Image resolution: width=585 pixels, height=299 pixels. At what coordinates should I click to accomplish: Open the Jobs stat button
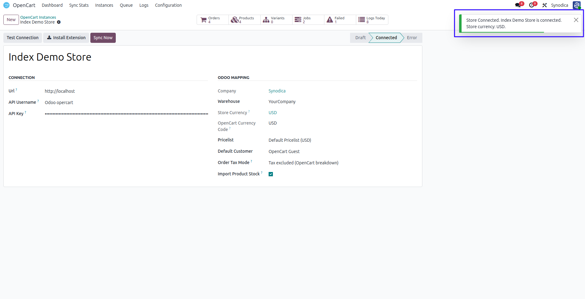(x=308, y=20)
